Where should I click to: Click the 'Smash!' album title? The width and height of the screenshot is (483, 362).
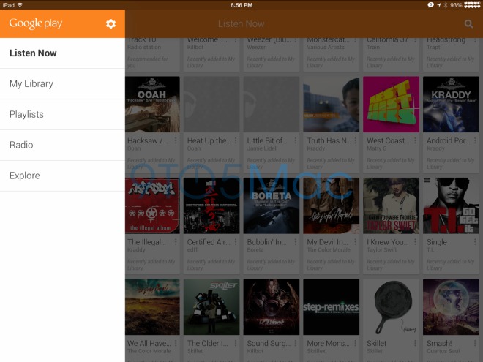pos(439,343)
